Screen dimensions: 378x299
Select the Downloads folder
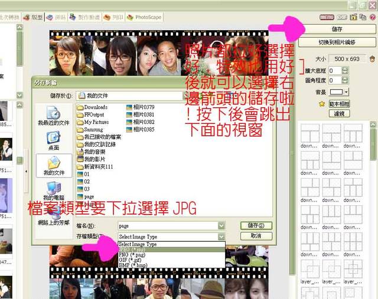coord(93,107)
